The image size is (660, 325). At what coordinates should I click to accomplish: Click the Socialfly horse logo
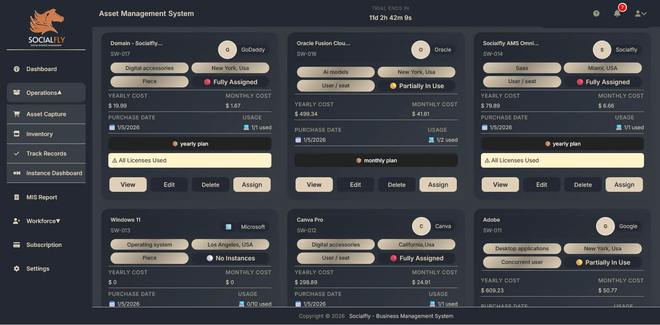point(47,27)
